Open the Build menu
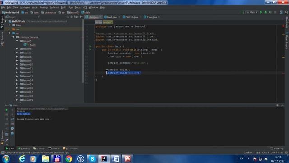Screen dimensions: 289x163 tap(64, 7)
